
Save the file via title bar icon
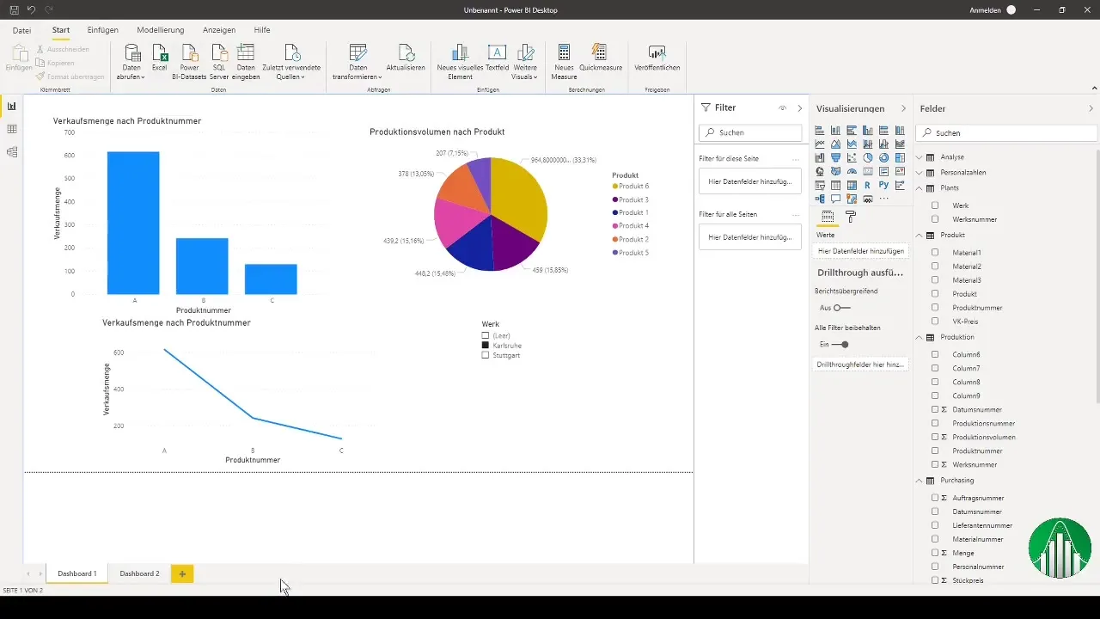pos(14,9)
